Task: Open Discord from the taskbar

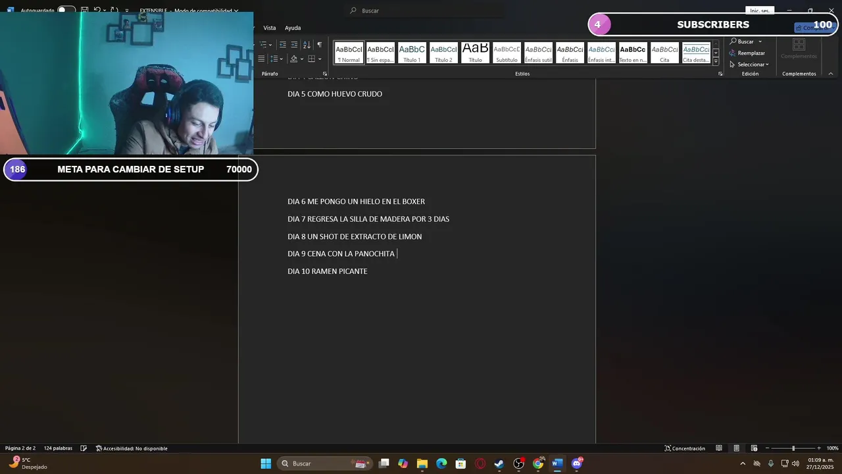Action: click(577, 463)
